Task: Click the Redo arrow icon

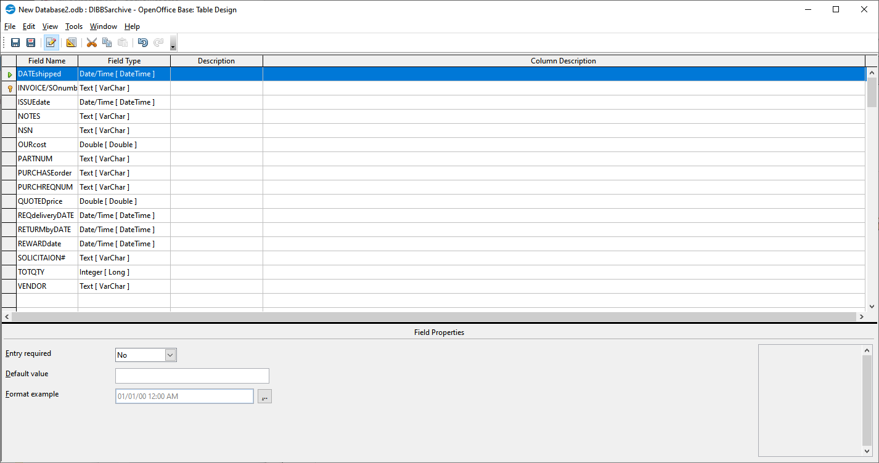Action: point(158,42)
